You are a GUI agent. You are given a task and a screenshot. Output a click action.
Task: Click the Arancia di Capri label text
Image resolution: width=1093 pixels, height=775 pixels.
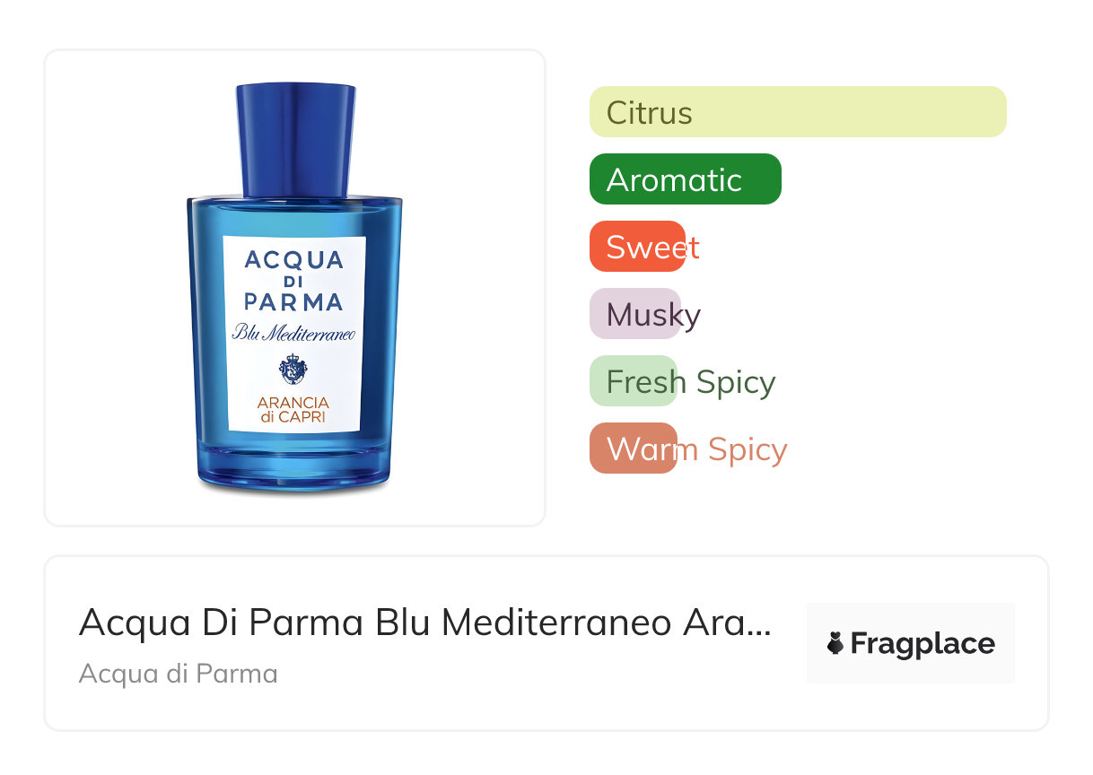pyautogui.click(x=293, y=410)
